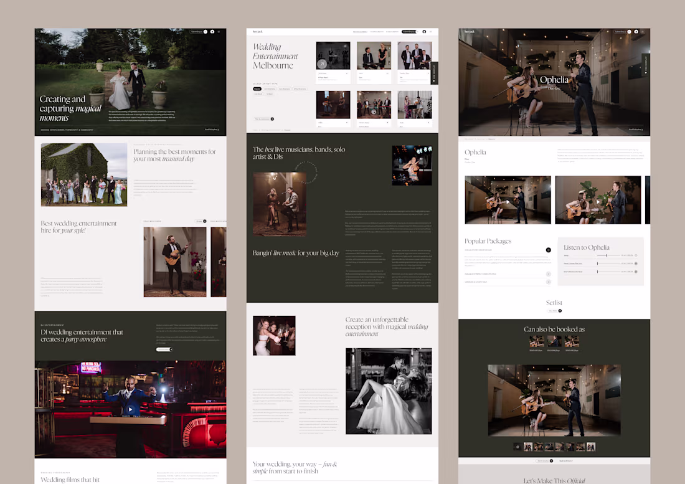Click the view Setlist button arrow
The width and height of the screenshot is (685, 484).
560,311
